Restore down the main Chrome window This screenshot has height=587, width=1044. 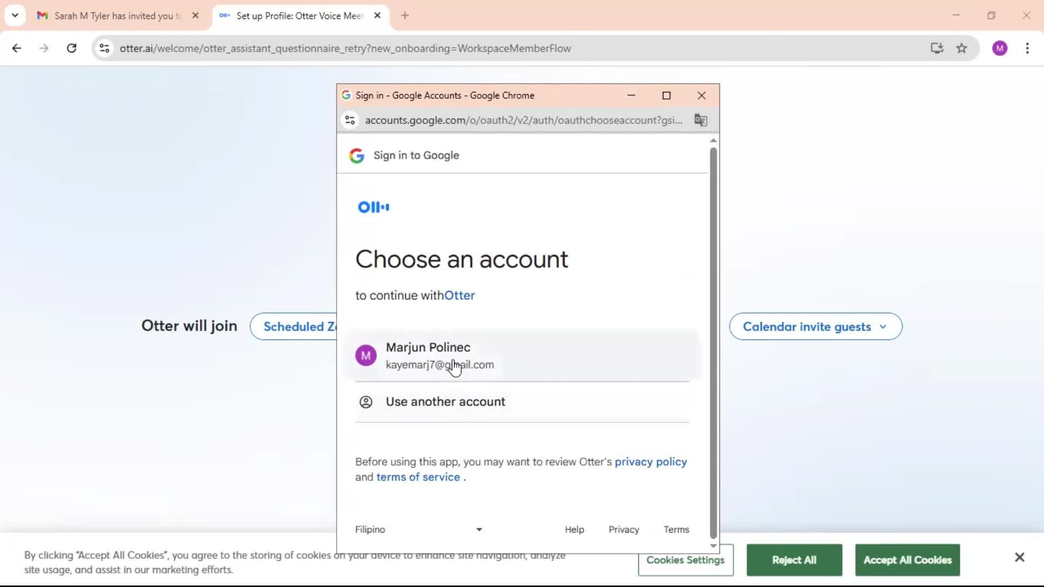point(991,15)
